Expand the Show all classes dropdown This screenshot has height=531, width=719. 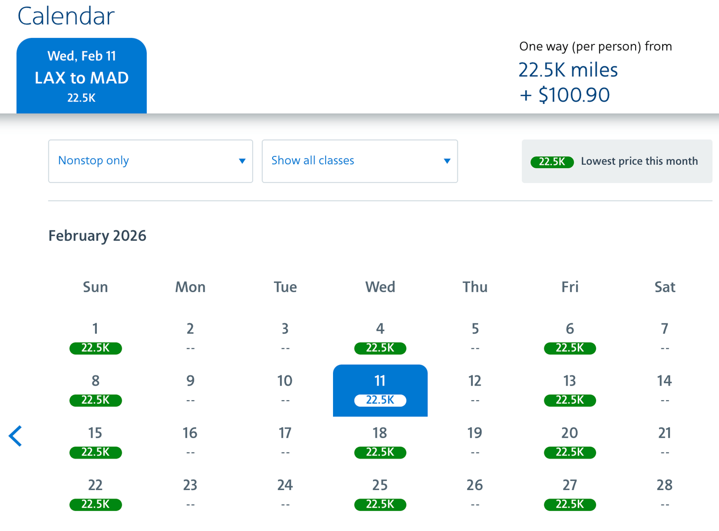(359, 161)
